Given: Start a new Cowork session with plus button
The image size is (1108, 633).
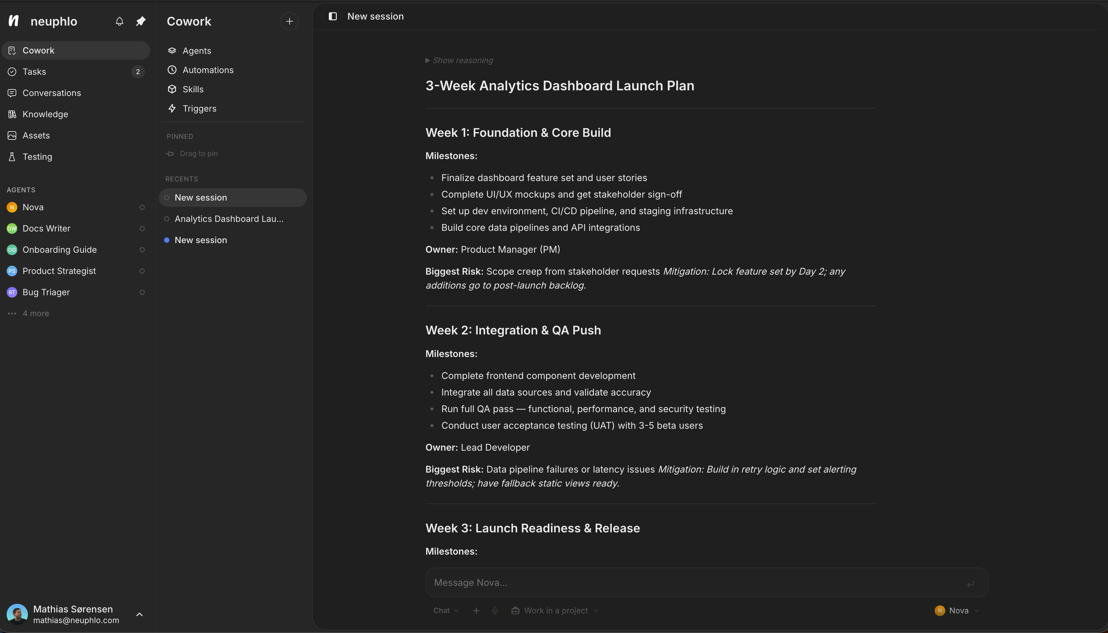Looking at the screenshot, I should tap(289, 21).
